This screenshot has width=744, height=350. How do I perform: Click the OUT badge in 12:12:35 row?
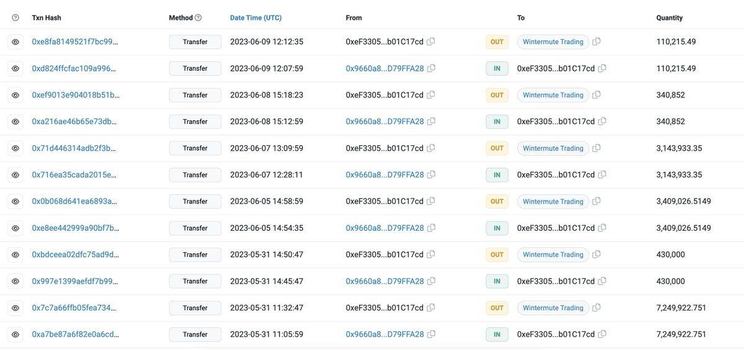497,42
